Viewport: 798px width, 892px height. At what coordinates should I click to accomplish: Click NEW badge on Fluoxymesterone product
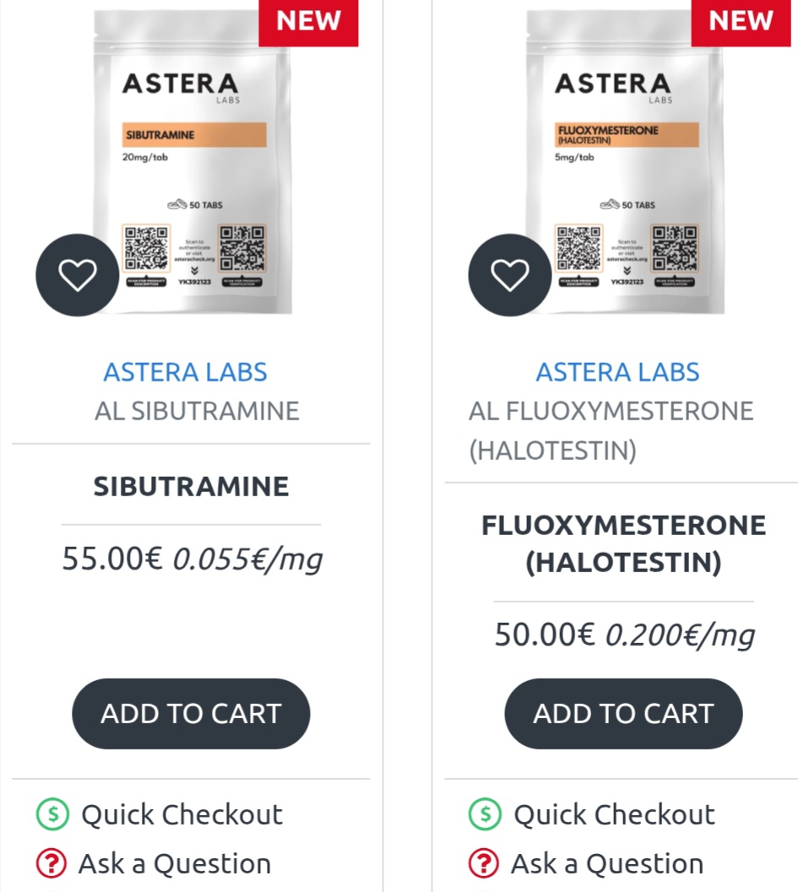[741, 22]
